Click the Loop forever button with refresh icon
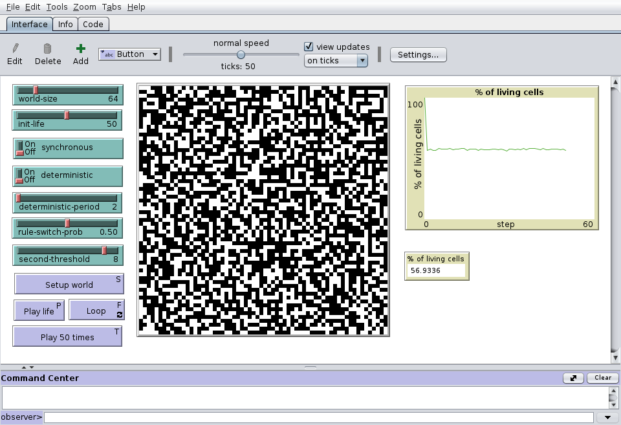The image size is (621, 425). (96, 310)
